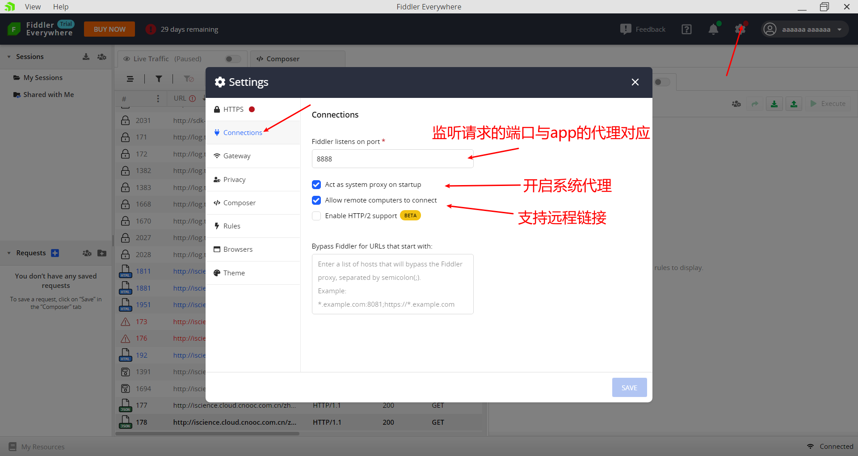Click the forward share arrow icon
This screenshot has width=858, height=456.
[x=755, y=104]
